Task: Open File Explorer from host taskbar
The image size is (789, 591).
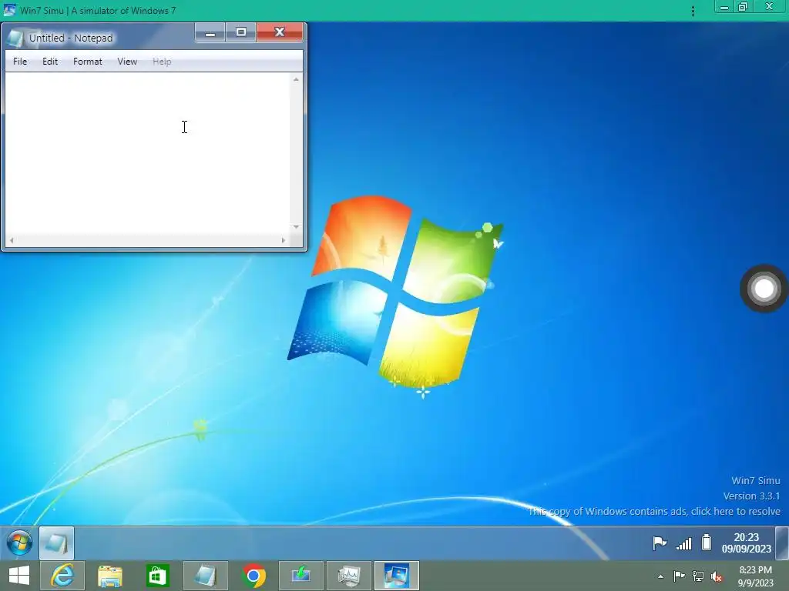Action: point(109,576)
